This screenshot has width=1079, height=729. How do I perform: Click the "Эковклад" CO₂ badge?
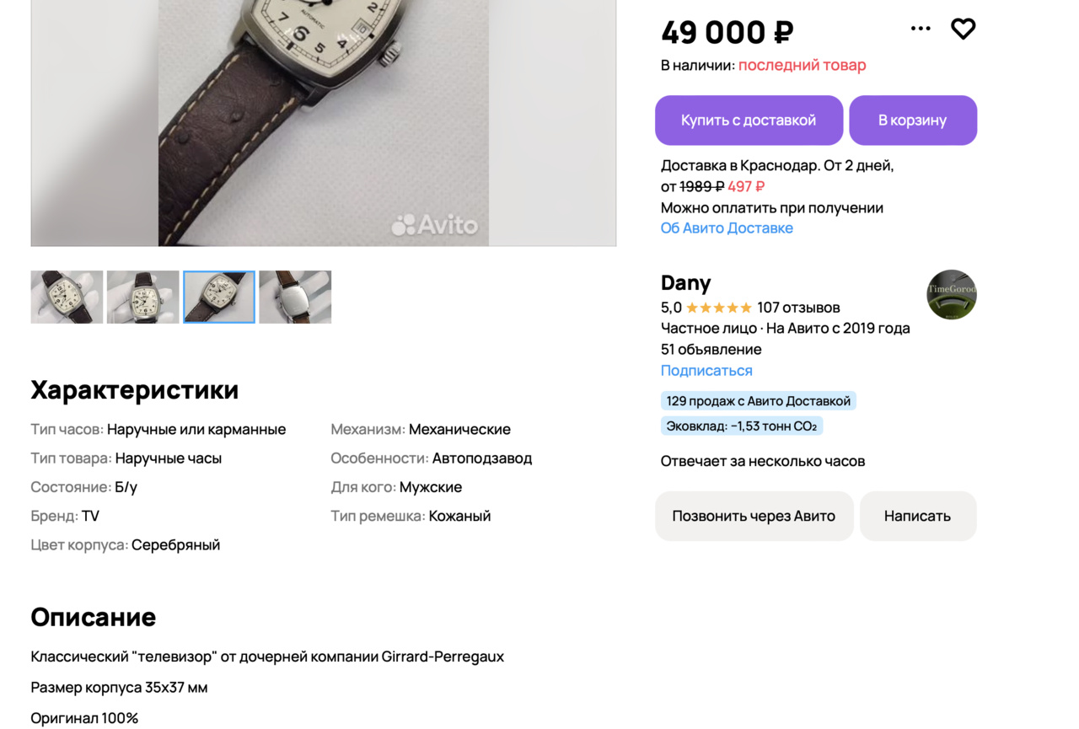tap(741, 426)
